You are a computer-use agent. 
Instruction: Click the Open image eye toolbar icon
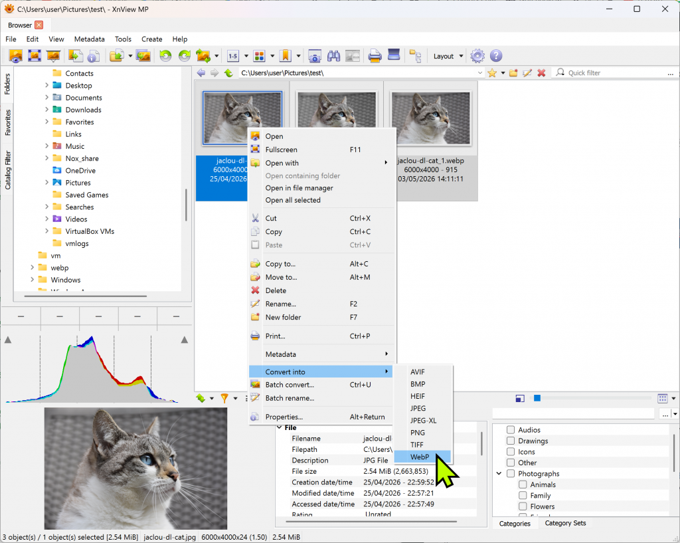tap(16, 56)
